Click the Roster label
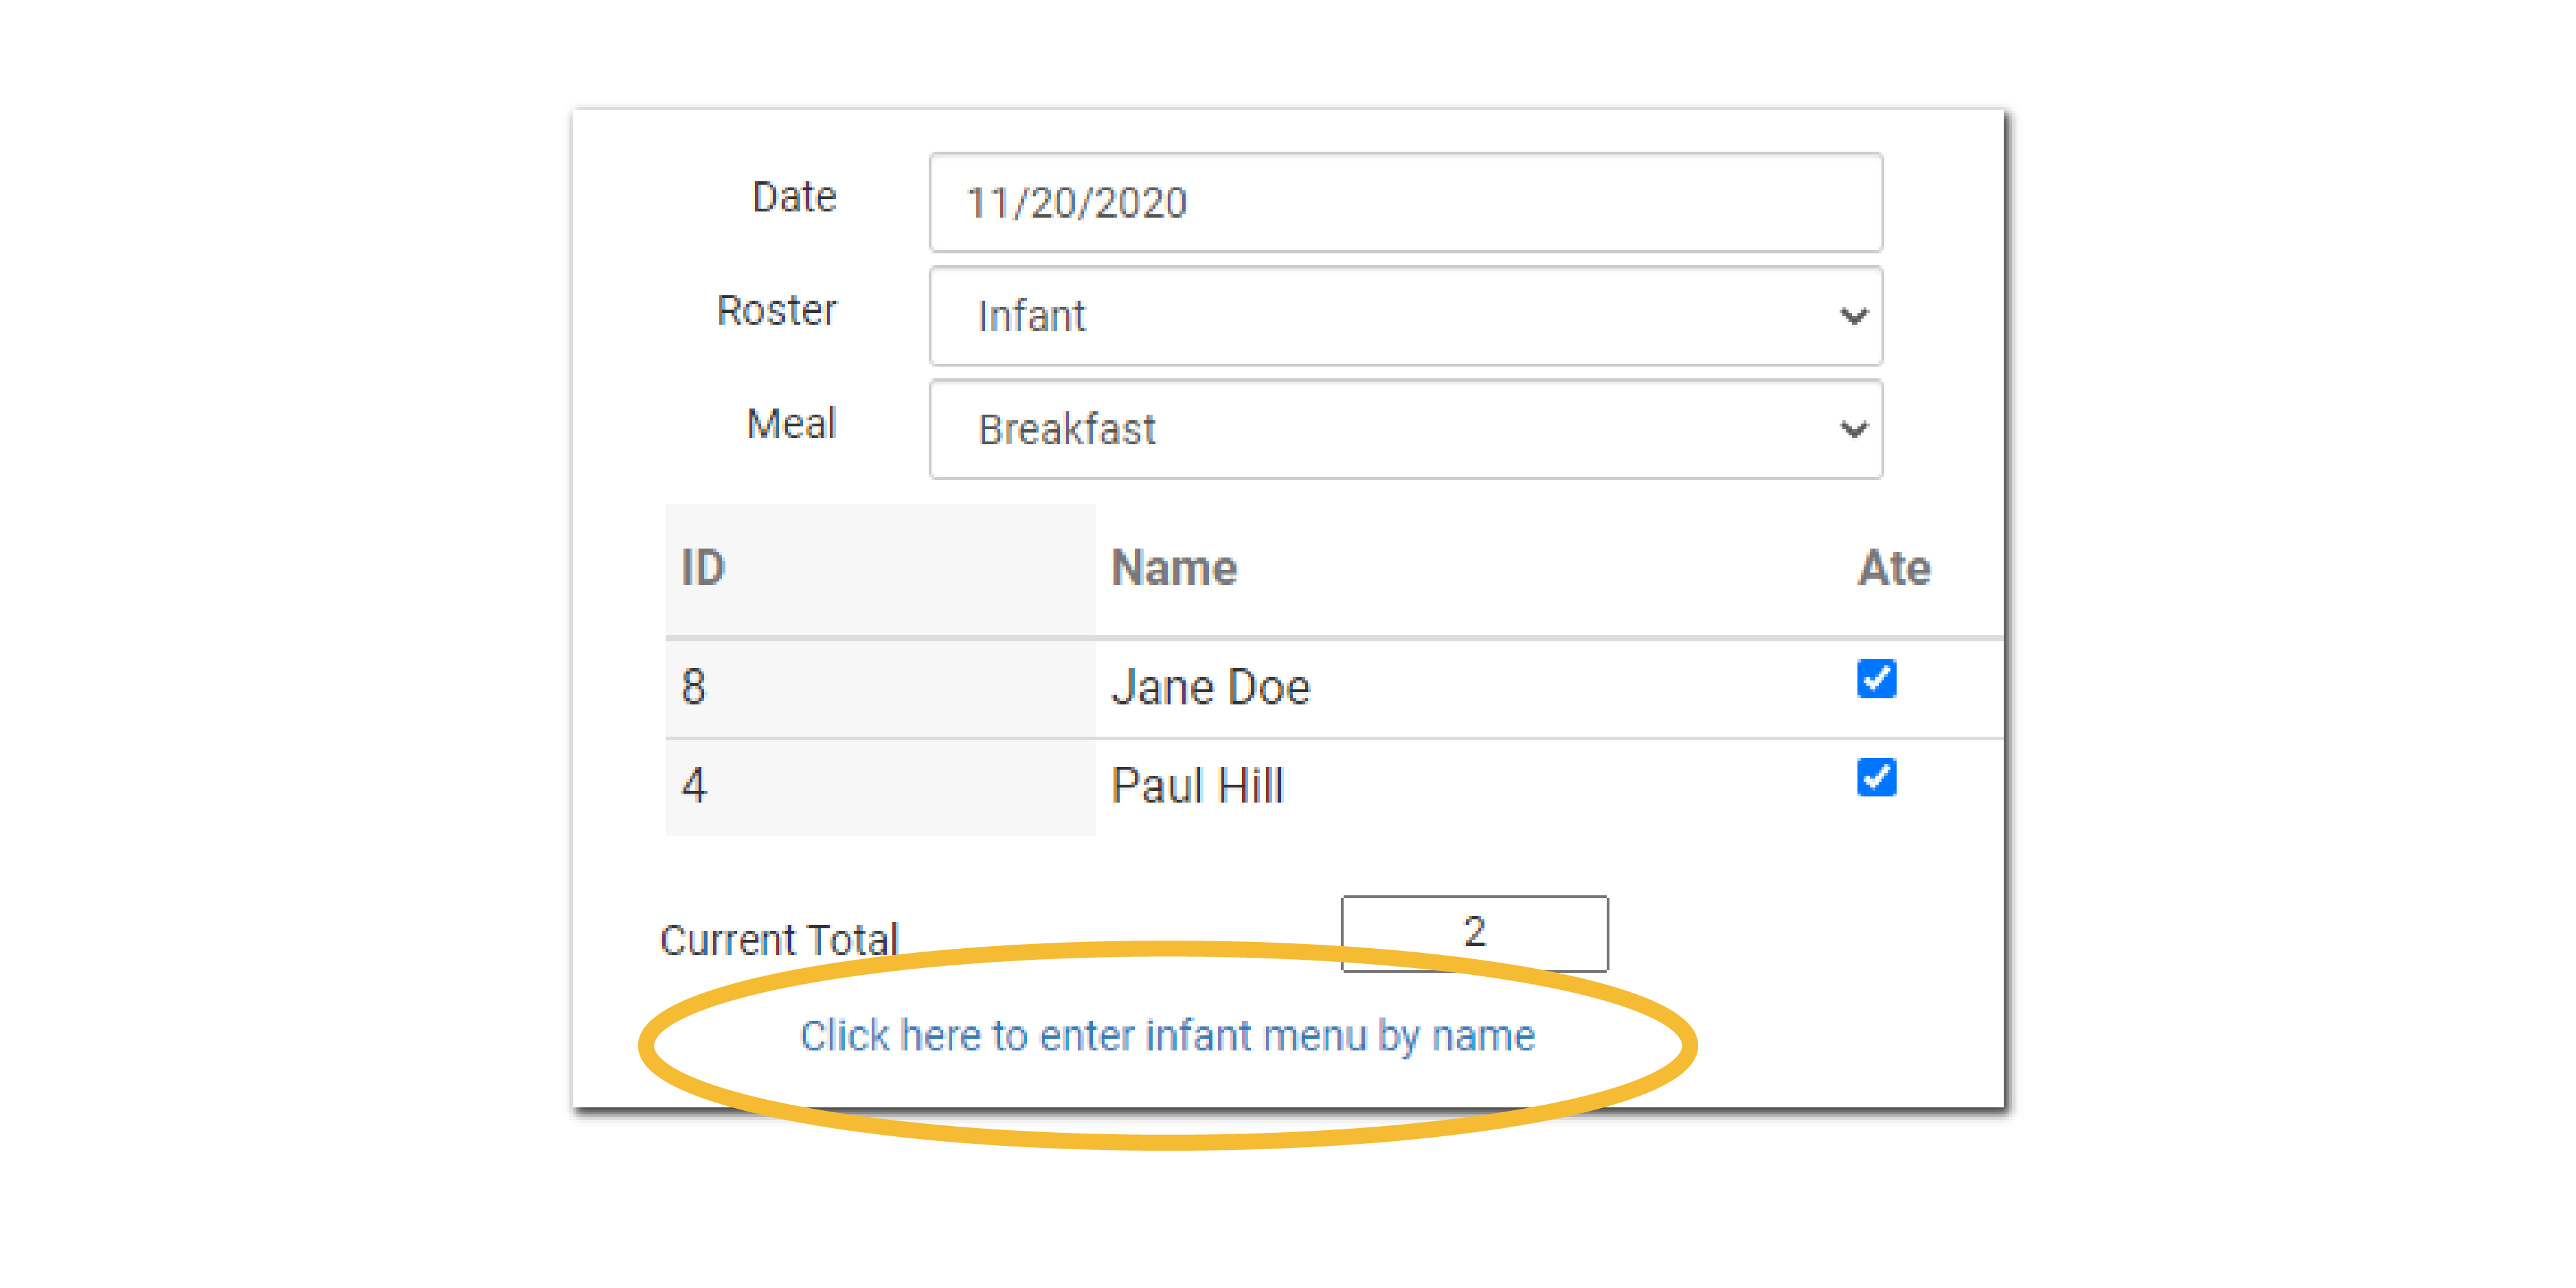 (x=776, y=311)
